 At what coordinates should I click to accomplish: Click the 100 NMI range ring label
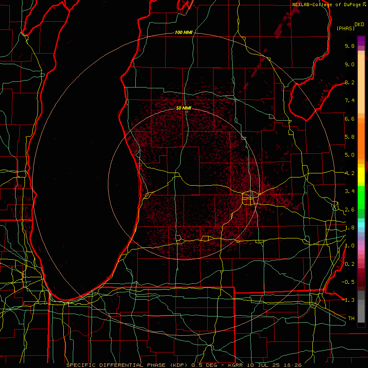184,32
